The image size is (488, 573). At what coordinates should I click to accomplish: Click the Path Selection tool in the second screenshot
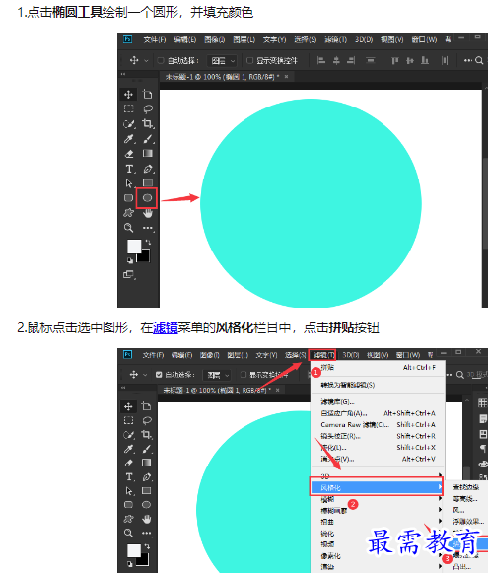[x=128, y=490]
